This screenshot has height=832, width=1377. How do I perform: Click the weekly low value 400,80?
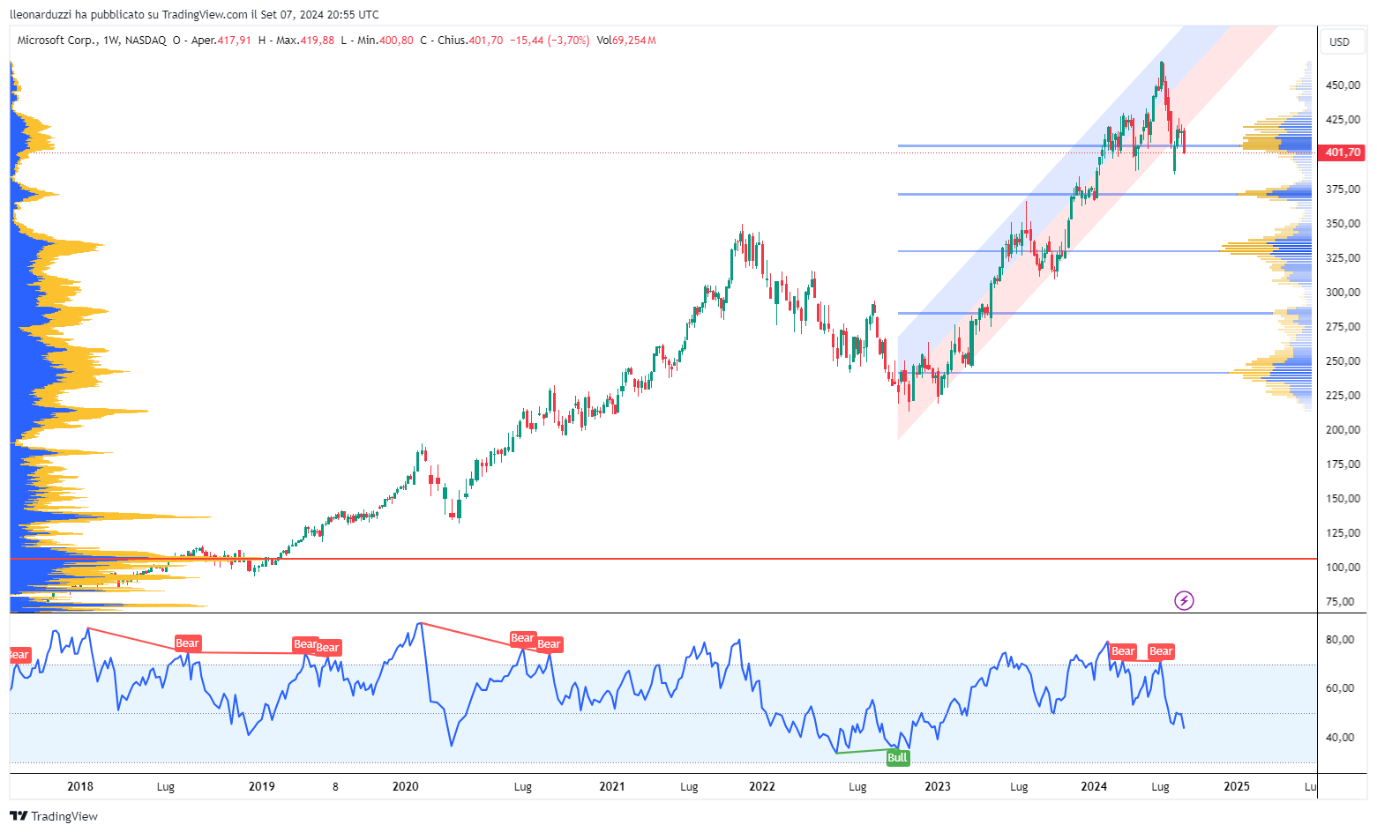(x=396, y=41)
